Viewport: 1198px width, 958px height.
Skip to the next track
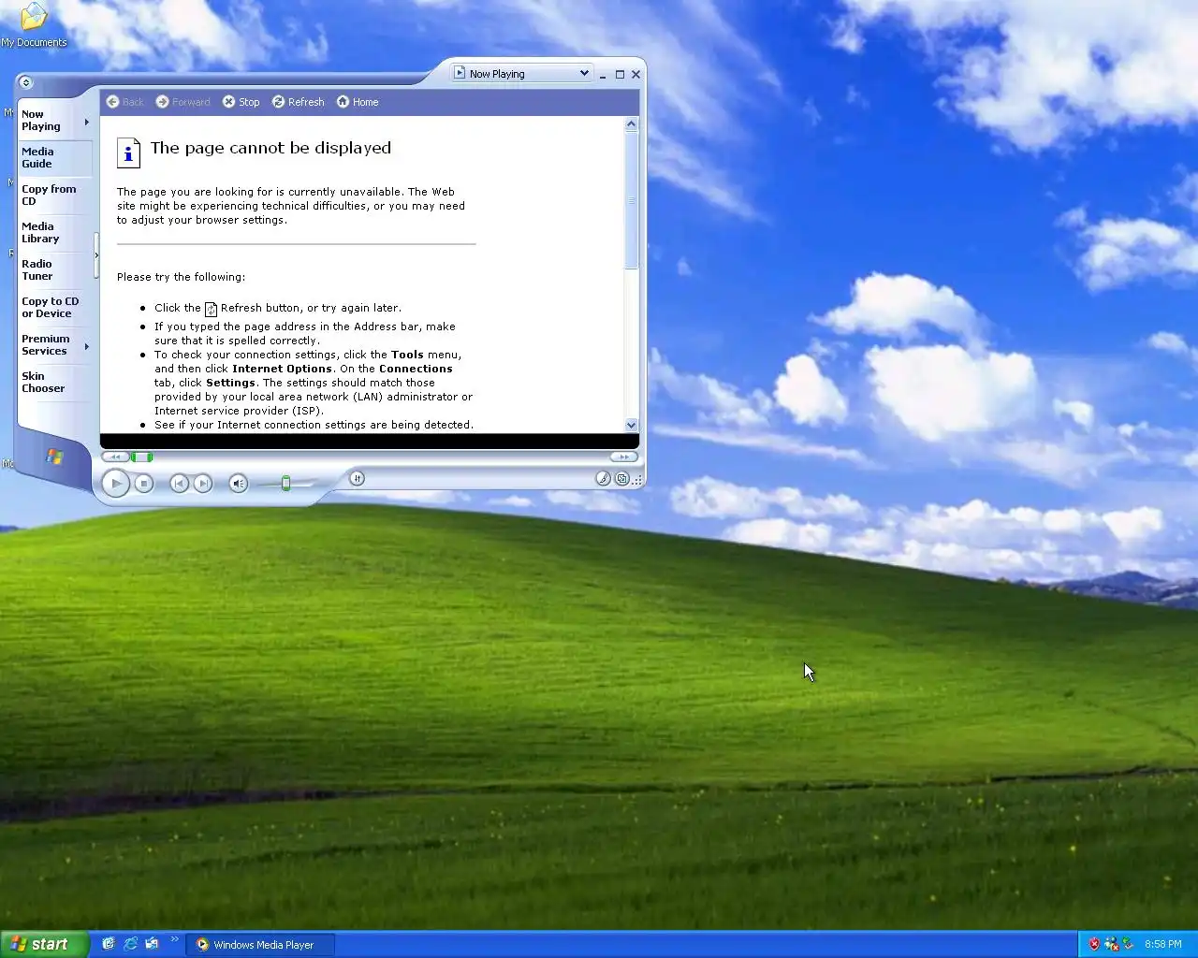point(202,483)
